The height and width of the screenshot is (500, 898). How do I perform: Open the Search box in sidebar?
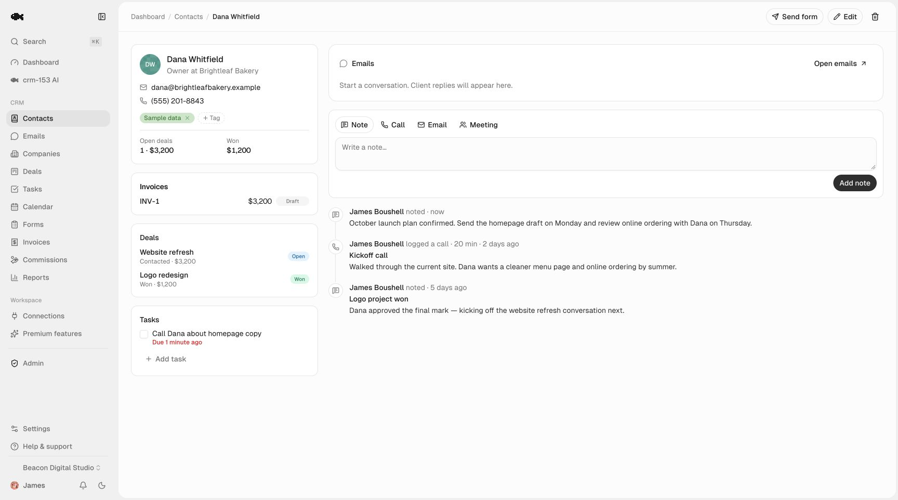coord(58,42)
